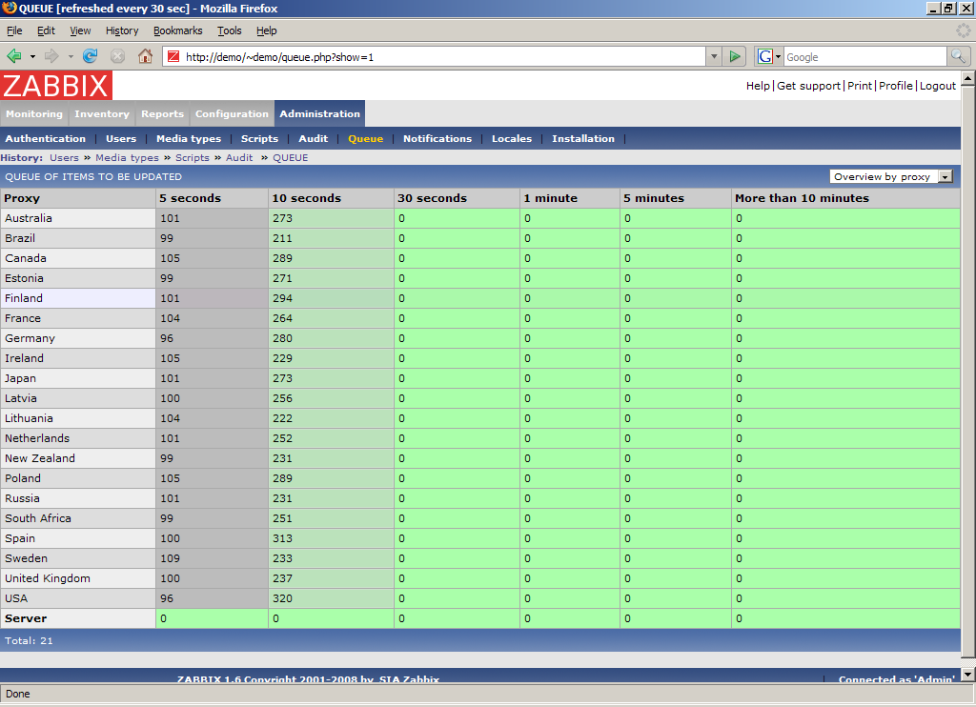Image resolution: width=976 pixels, height=707 pixels.
Task: Click Audit in the History breadcrumb
Action: pyautogui.click(x=239, y=158)
